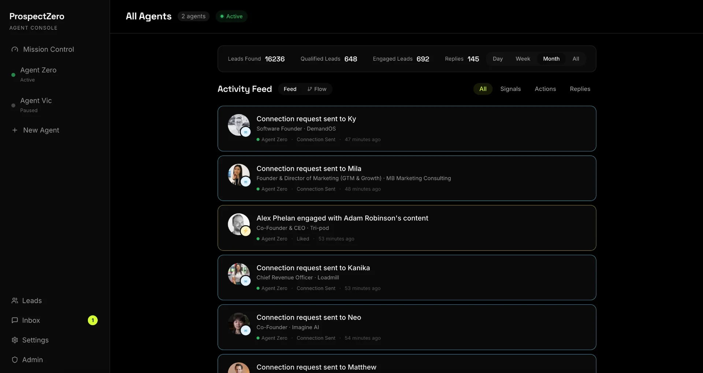
Task: Click the Flow branch icon
Action: (x=310, y=89)
